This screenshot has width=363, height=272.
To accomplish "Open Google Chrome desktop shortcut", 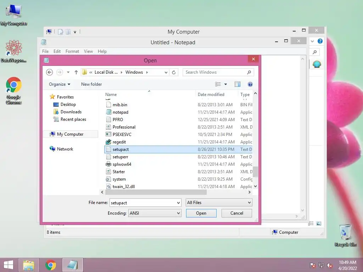I will point(14,91).
